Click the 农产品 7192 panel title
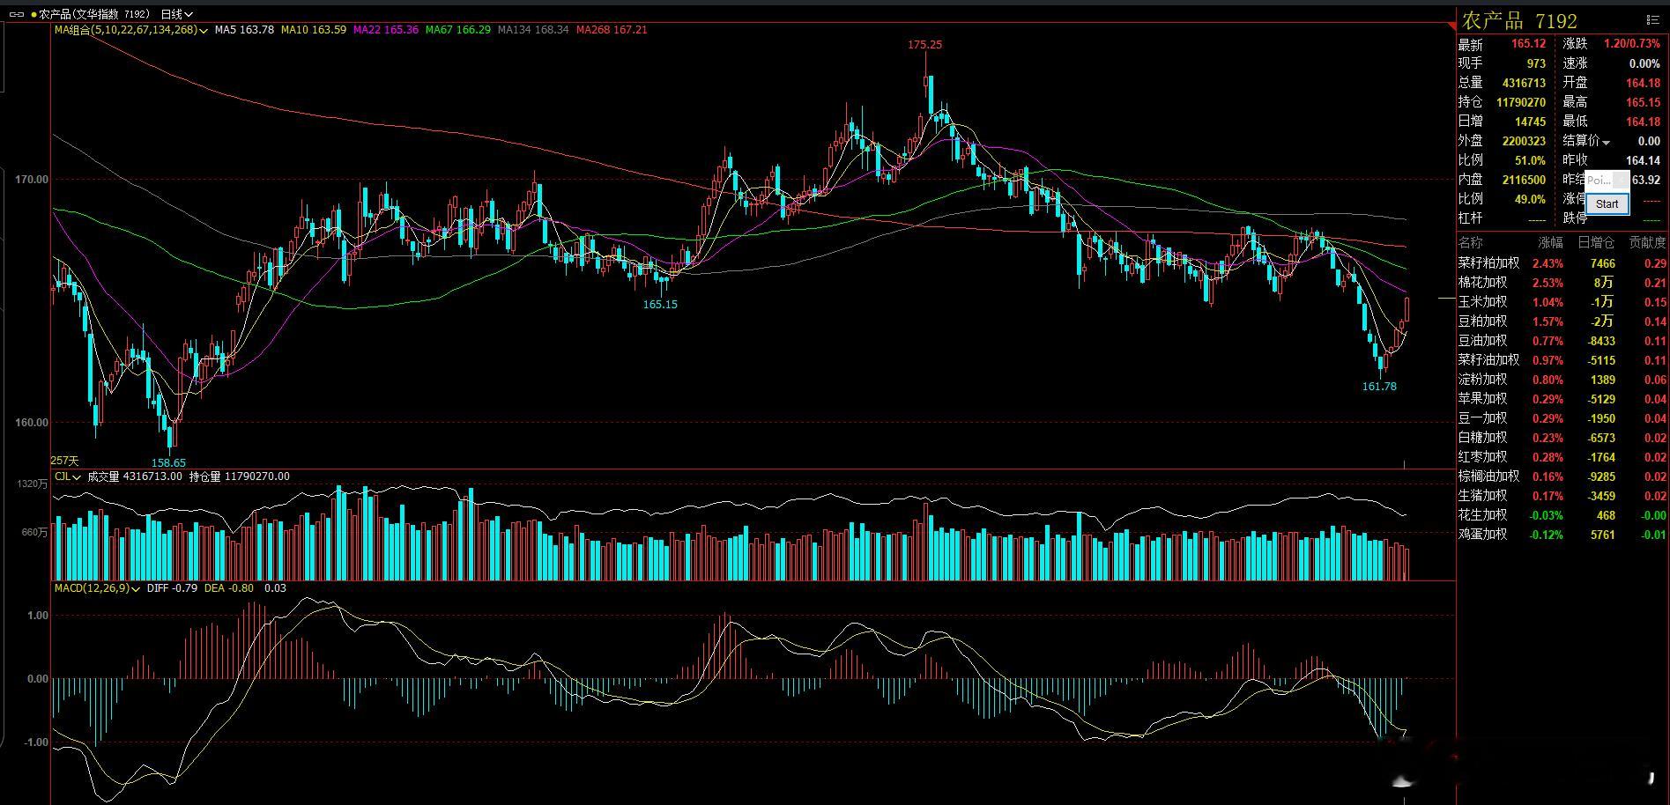The width and height of the screenshot is (1670, 805). [1519, 20]
